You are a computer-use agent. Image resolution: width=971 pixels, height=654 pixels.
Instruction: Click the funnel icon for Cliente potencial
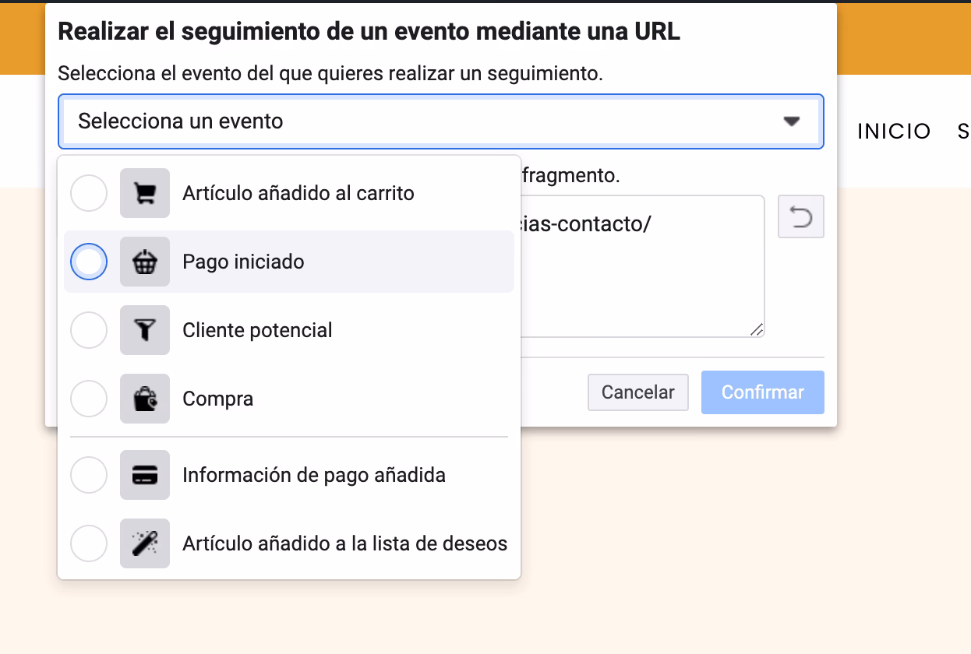pyautogui.click(x=145, y=330)
